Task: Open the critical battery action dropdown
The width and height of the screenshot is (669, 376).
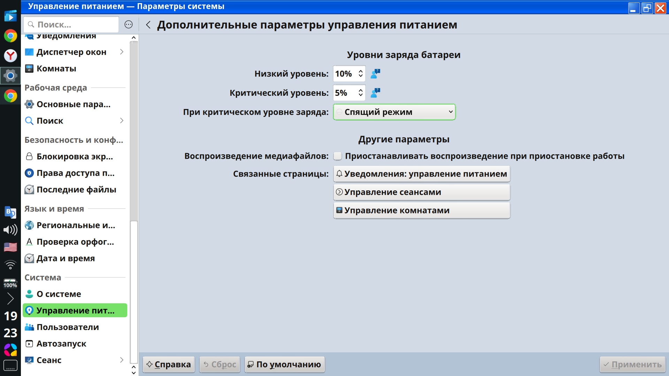Action: click(394, 112)
